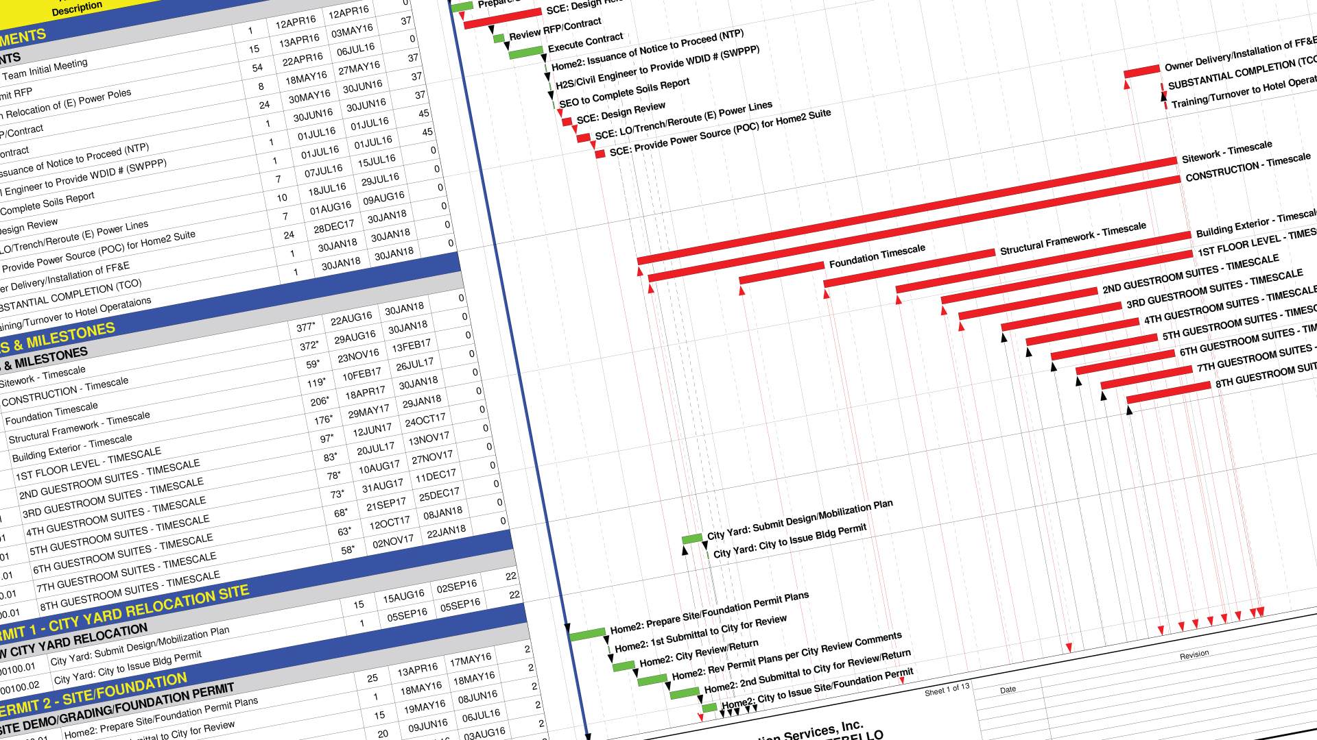Viewport: 1317px width, 740px height.
Task: Click the duration value '54'
Action: (257, 68)
